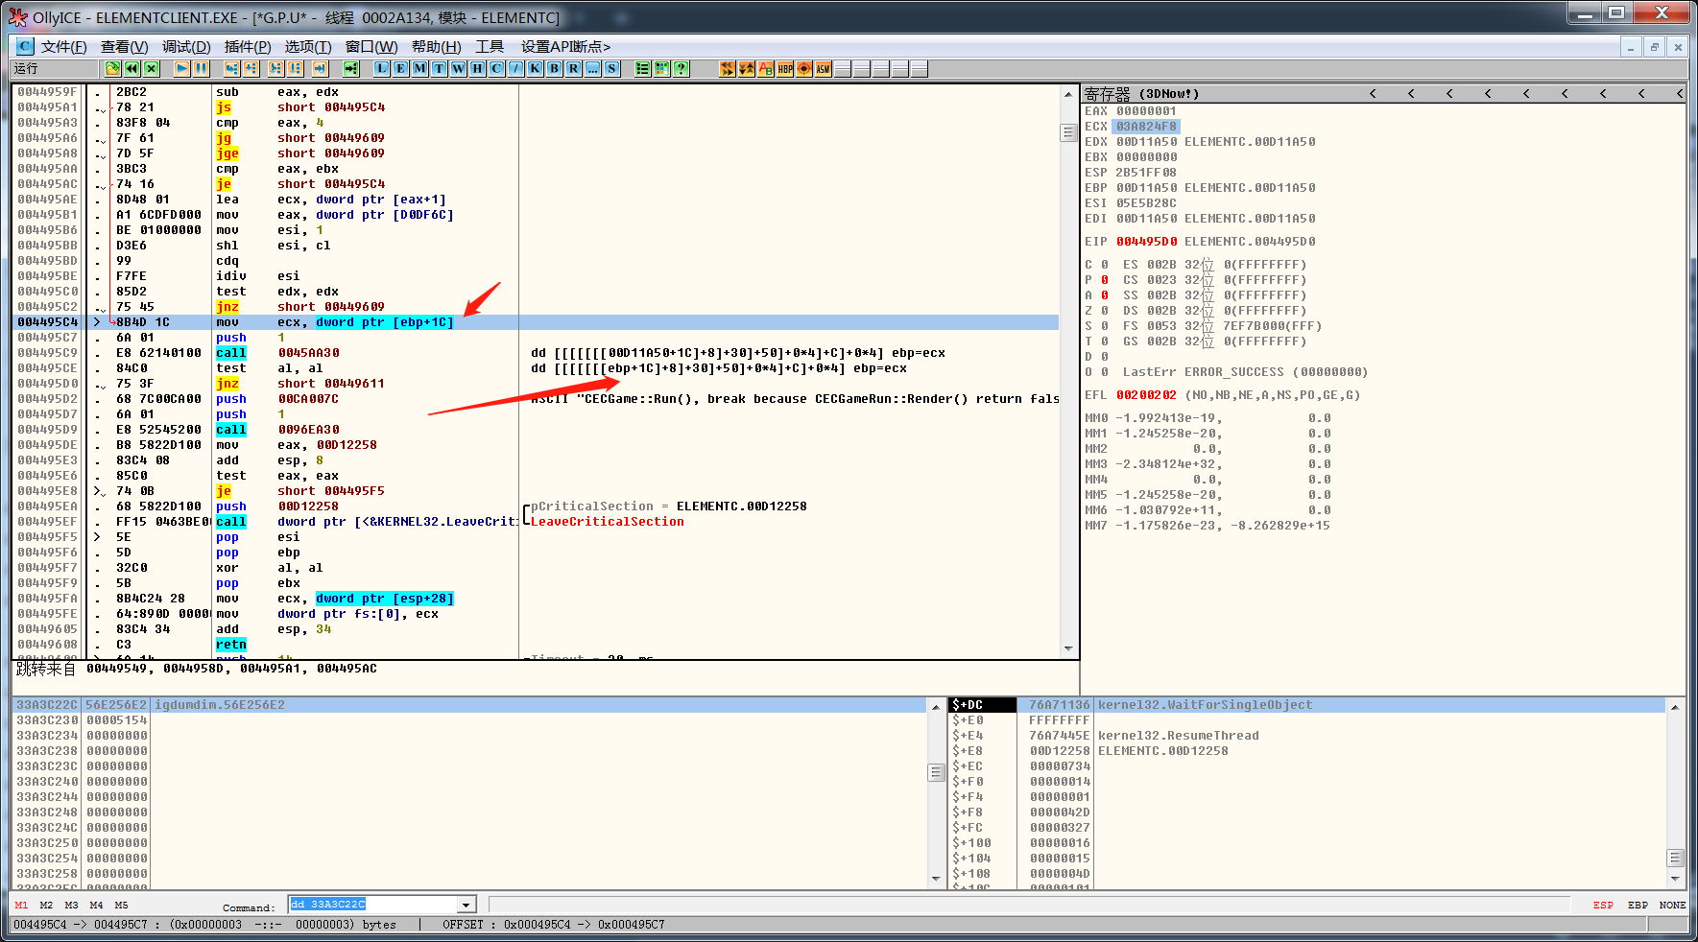Click the HBP hardware breakpoints icon
Screen dimensions: 1698x942
click(x=785, y=68)
